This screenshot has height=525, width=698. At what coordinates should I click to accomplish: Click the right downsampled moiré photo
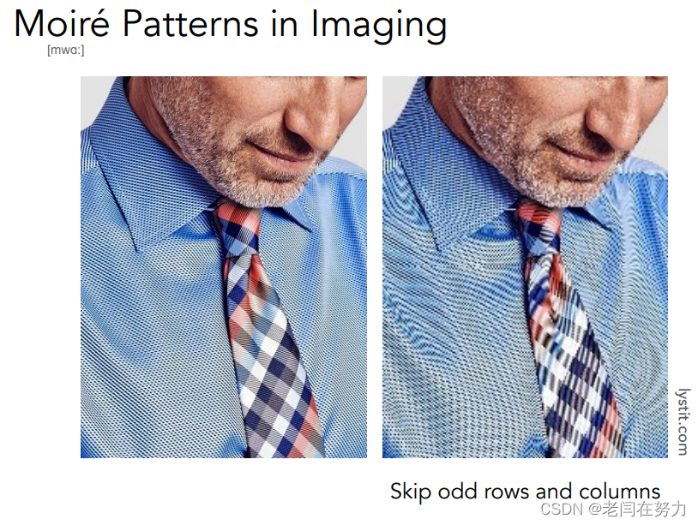525,266
